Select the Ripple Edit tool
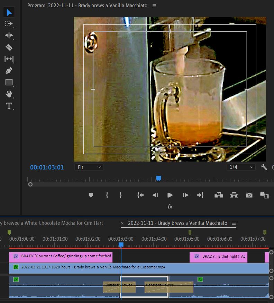 9,35
